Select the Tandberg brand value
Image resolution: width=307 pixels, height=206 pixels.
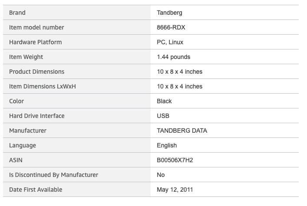[169, 13]
